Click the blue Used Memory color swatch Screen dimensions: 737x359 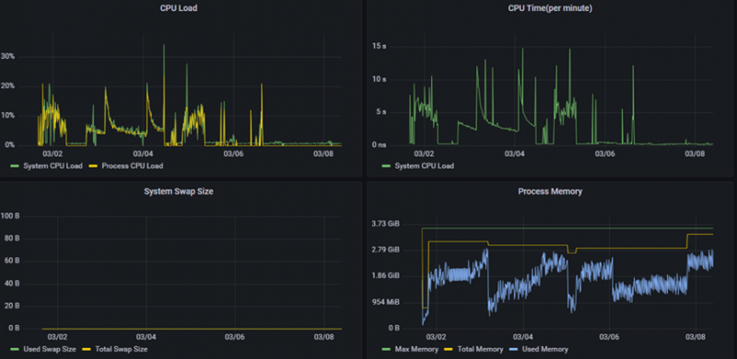[514, 350]
